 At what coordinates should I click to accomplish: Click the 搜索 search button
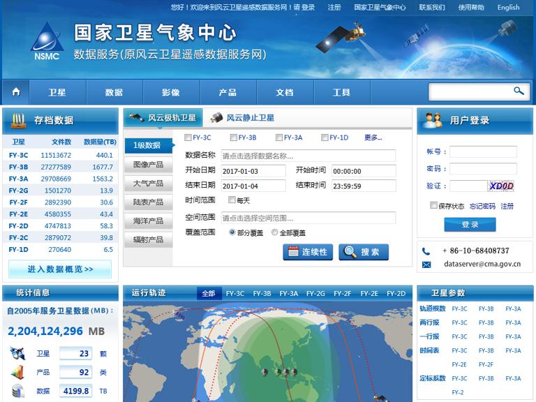[364, 252]
